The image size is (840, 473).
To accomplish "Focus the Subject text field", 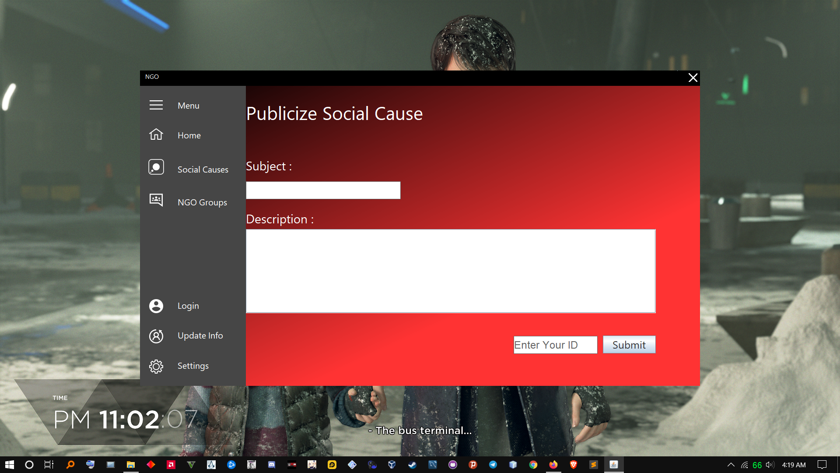I will pos(323,191).
